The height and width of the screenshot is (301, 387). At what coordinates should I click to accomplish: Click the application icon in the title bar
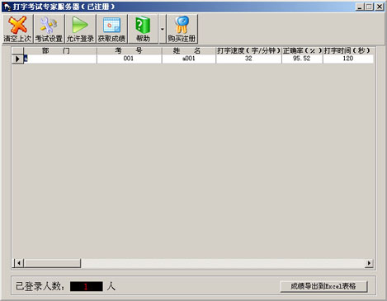7,7
